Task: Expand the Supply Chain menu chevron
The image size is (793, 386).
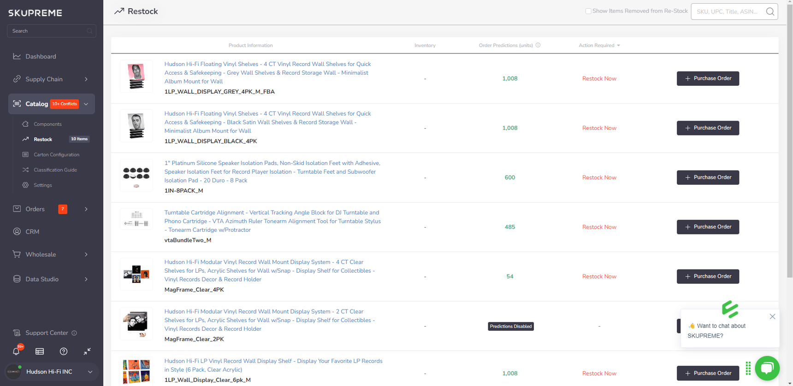Action: tap(86, 79)
